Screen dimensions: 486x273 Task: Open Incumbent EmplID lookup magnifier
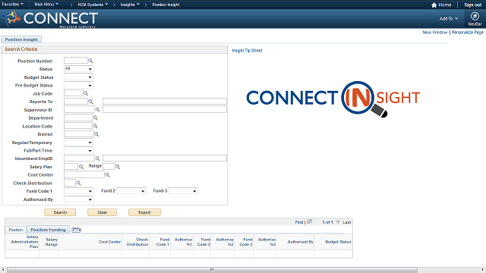click(x=98, y=158)
